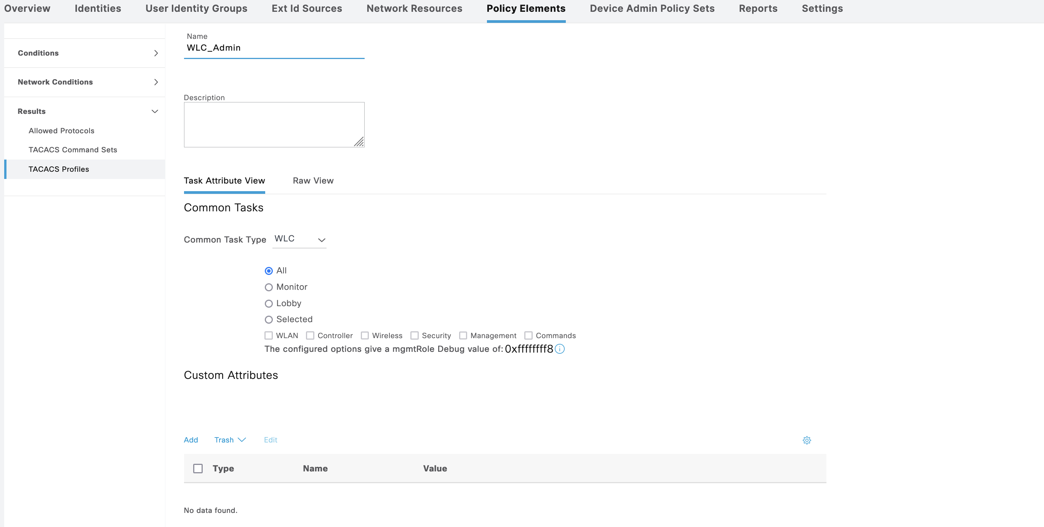Open TACACS Command Sets in sidebar
1044x527 pixels.
tap(72, 150)
